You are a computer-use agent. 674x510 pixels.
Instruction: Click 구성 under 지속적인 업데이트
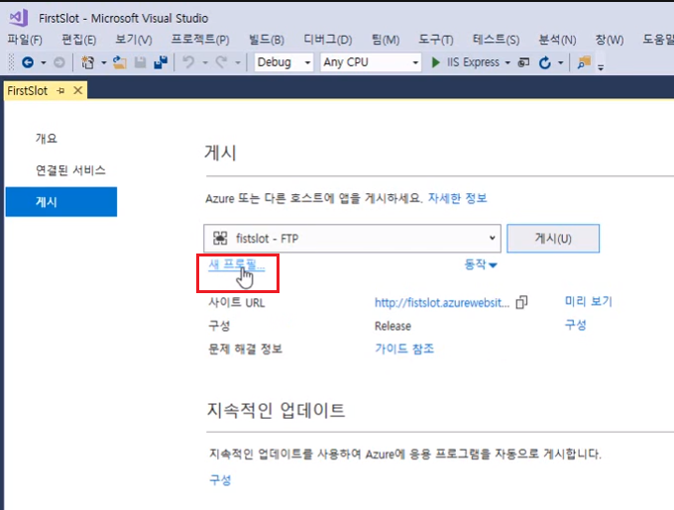220,479
